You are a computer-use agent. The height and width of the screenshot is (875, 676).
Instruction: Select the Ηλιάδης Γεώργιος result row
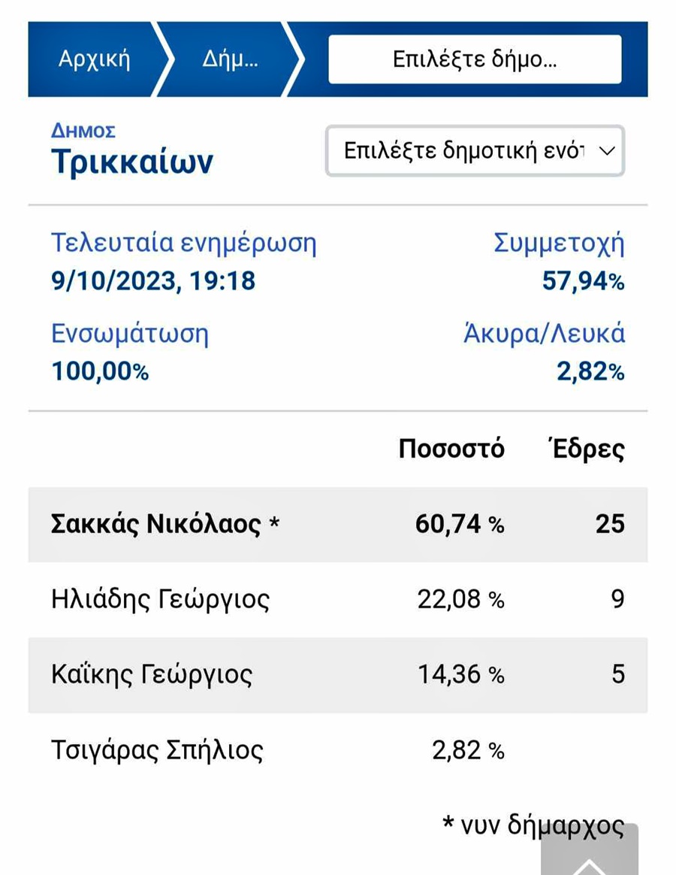[338, 599]
